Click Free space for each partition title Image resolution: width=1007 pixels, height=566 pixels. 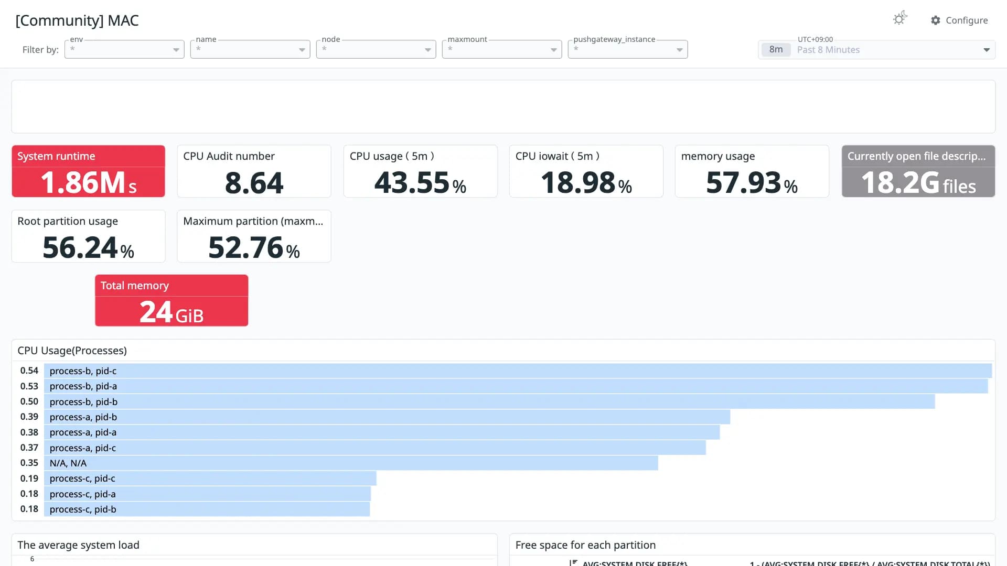click(x=585, y=545)
